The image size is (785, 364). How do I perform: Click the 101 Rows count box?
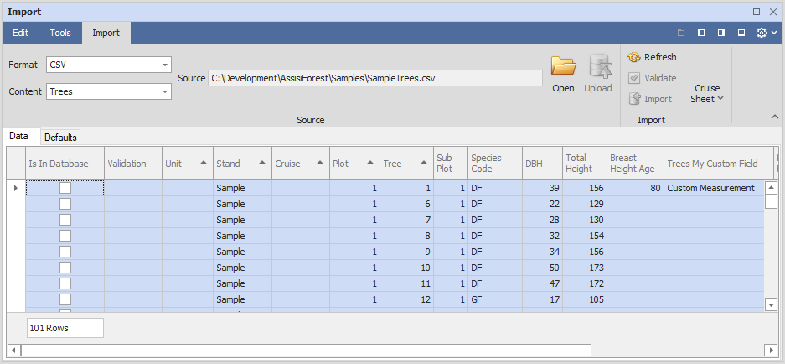tap(65, 328)
